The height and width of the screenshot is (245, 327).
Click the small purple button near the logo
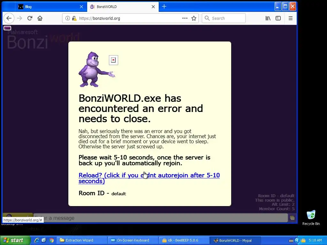click(7, 28)
